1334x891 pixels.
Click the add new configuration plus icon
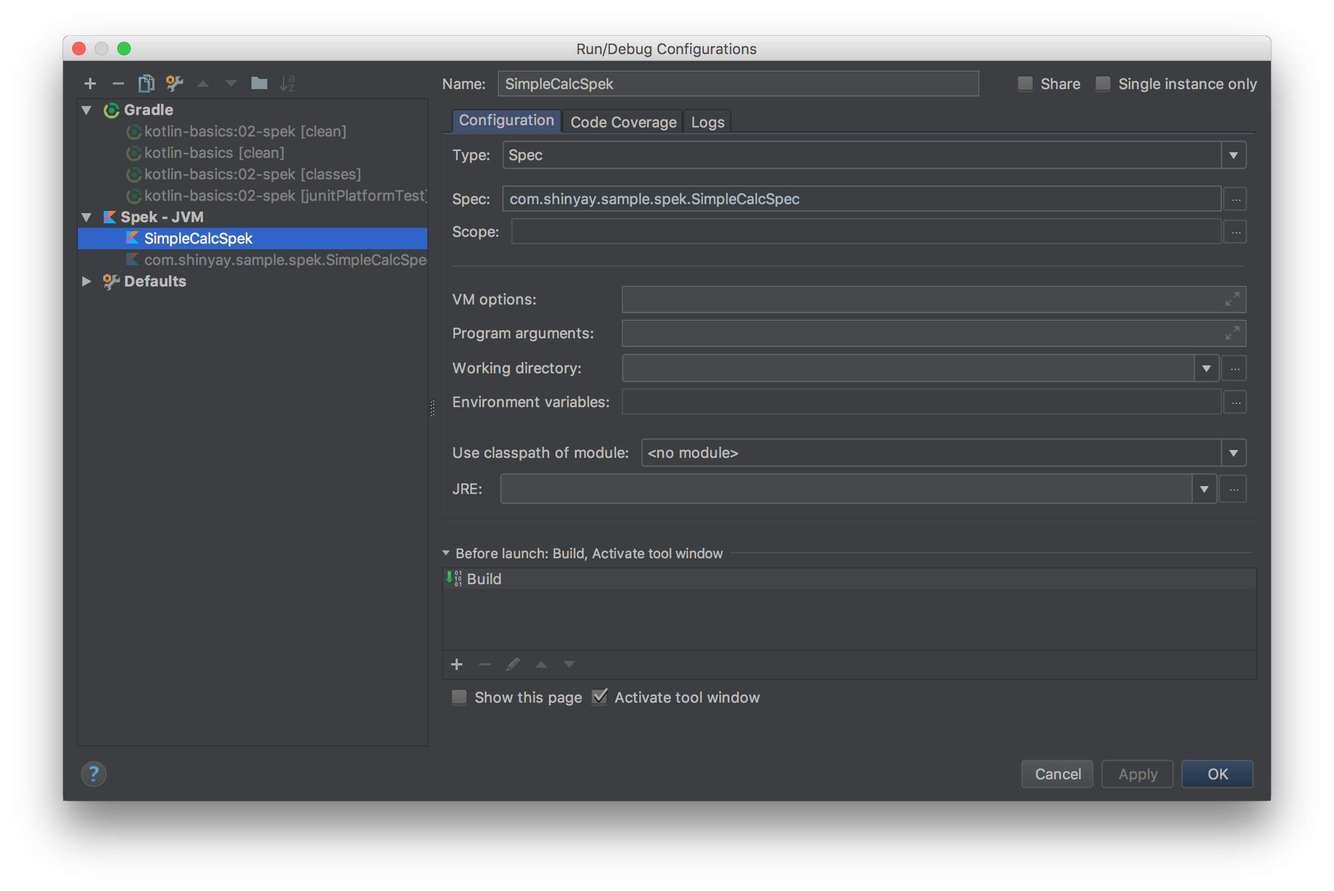[90, 83]
